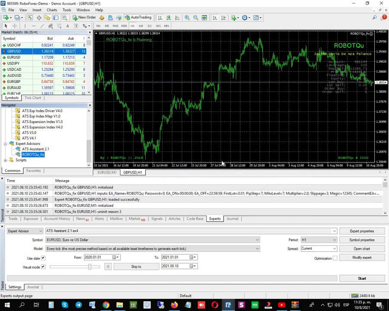Toggle the Market Watch window icon
The image size is (389, 311).
(30, 18)
